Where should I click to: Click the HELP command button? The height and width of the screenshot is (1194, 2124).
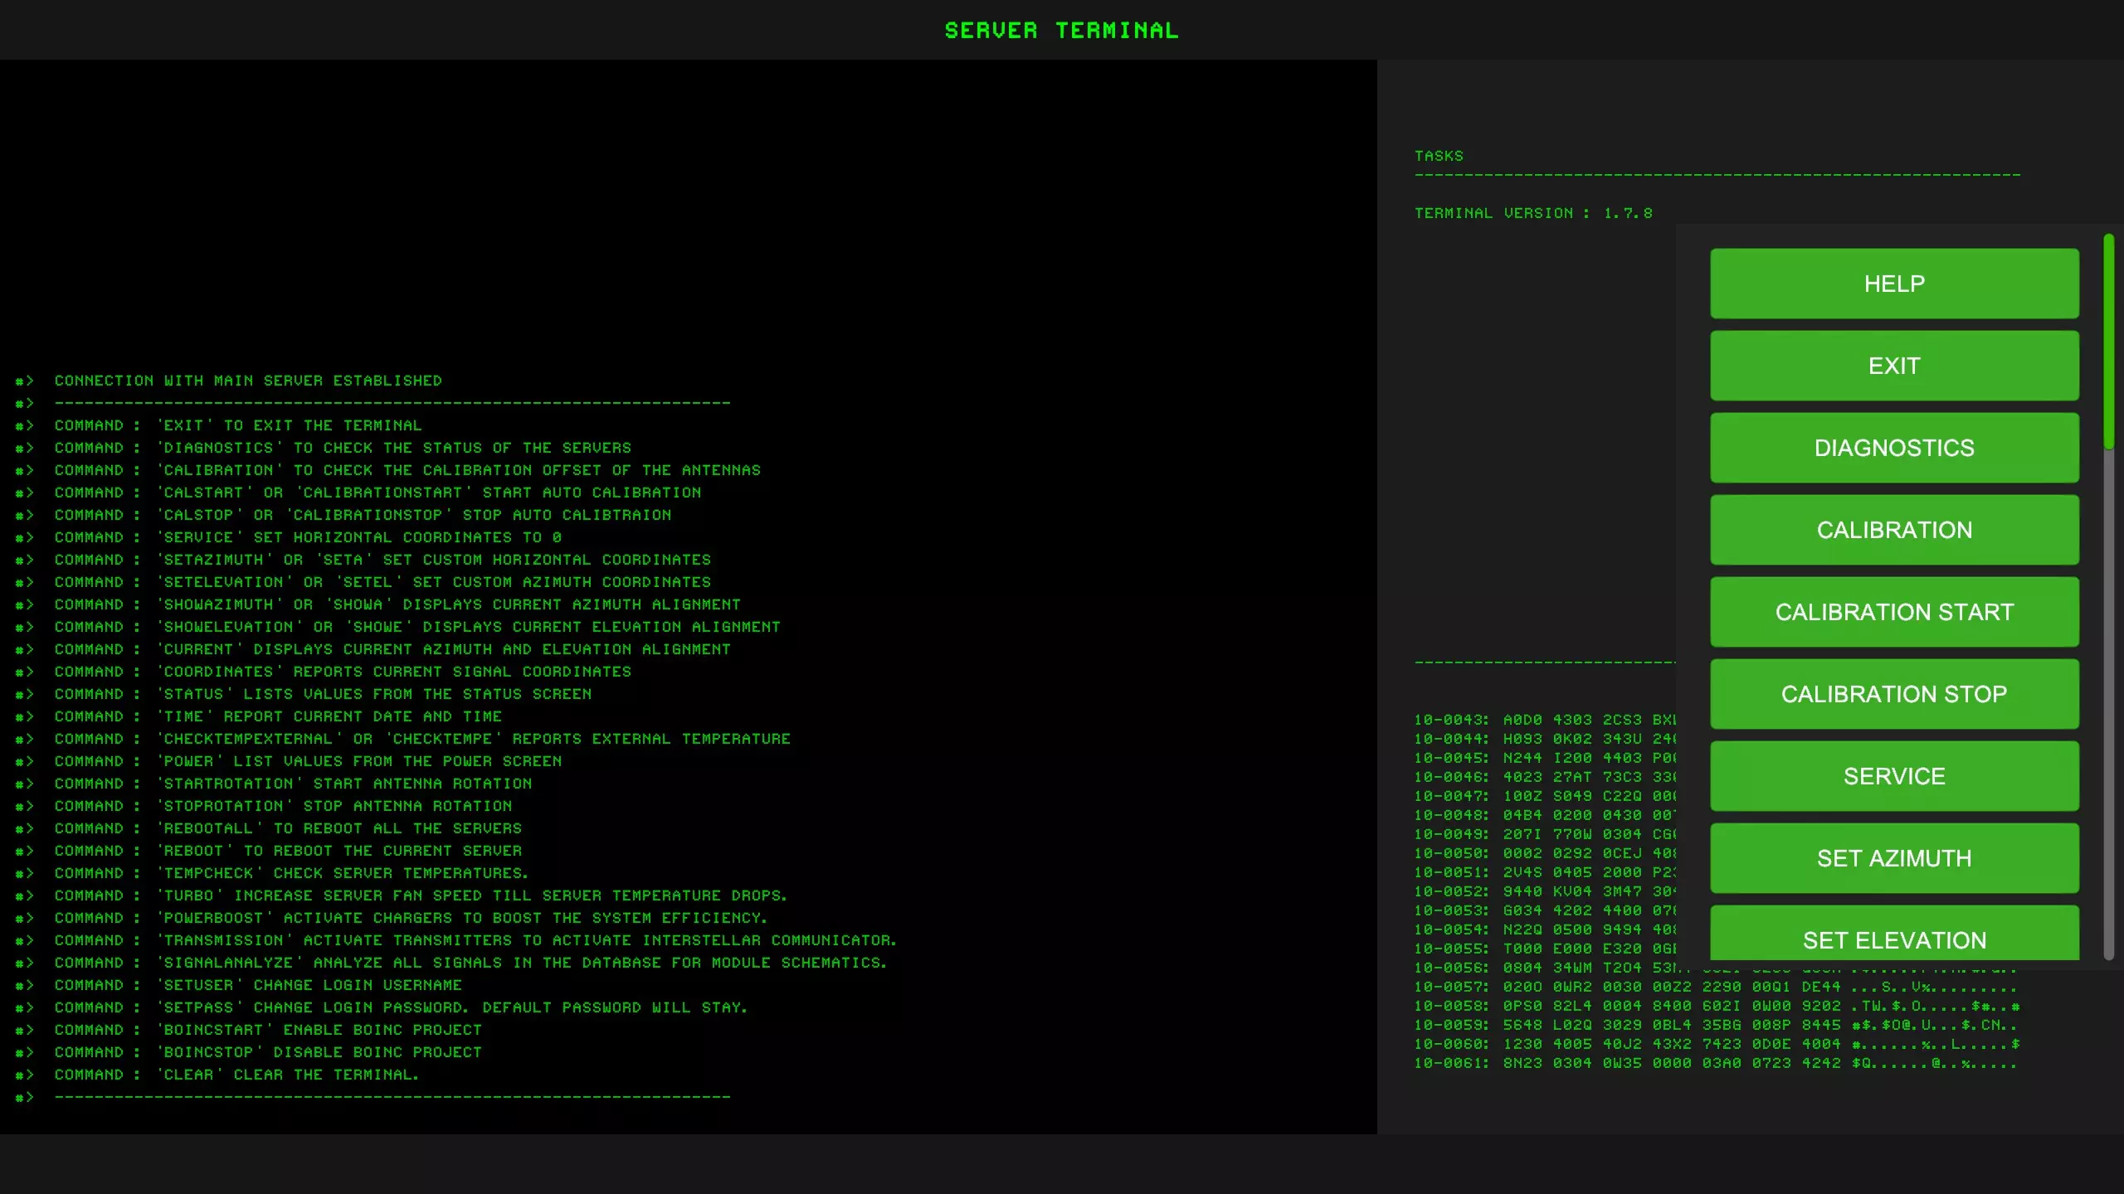click(1894, 284)
